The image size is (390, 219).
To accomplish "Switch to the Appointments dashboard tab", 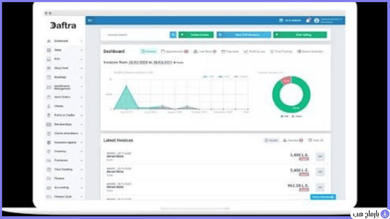I will coord(174,51).
